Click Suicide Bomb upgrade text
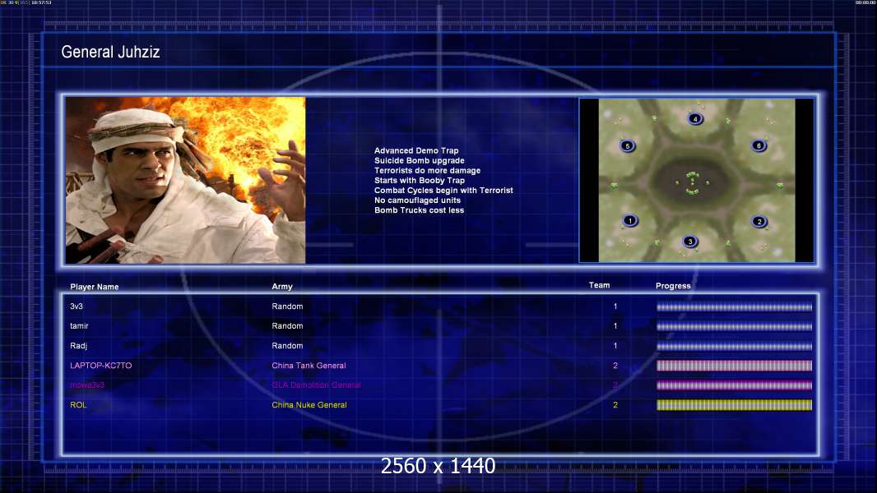This screenshot has width=877, height=493. [420, 161]
